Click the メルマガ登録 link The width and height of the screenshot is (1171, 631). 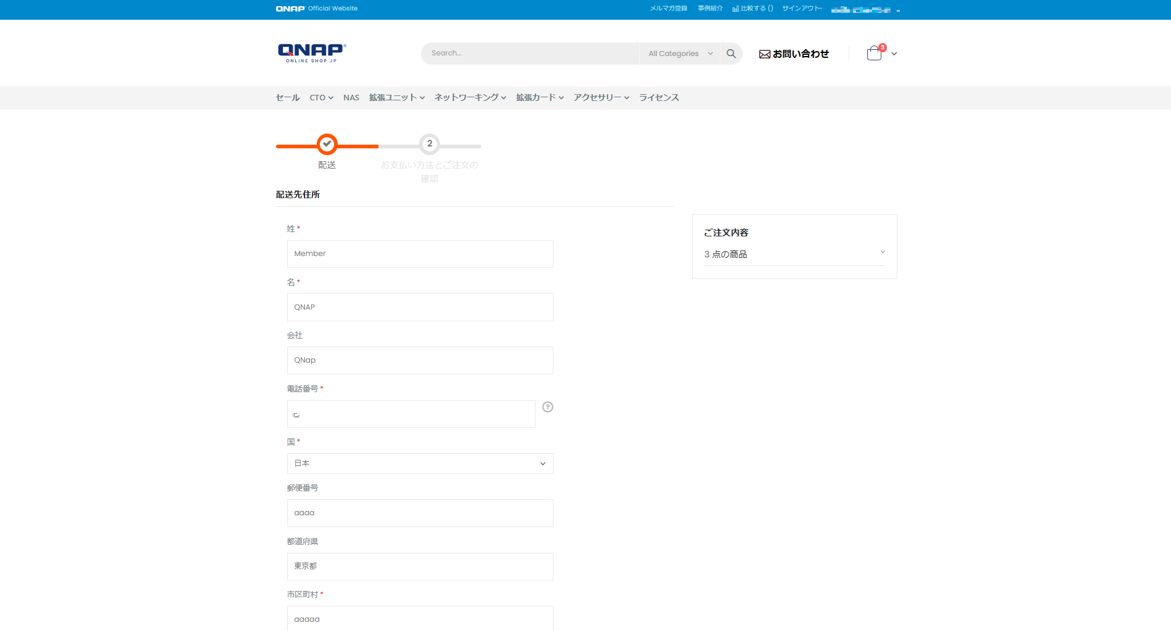pyautogui.click(x=669, y=9)
